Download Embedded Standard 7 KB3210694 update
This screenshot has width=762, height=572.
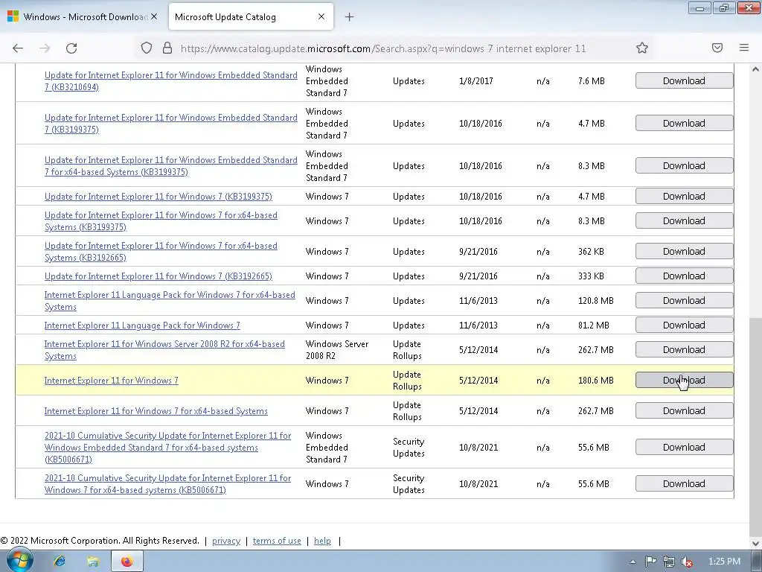click(684, 80)
